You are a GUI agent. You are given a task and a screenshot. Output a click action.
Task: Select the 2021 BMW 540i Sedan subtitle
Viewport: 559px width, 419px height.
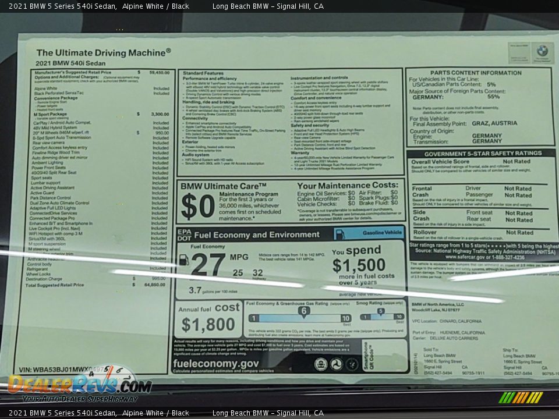pyautogui.click(x=70, y=63)
